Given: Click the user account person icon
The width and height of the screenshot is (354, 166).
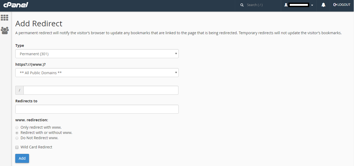Looking at the screenshot, I should pyautogui.click(x=286, y=5).
